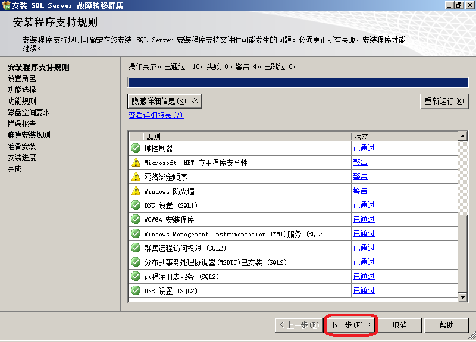Click the SQL Server setup title bar icon
Screen dimensions: 476x342
coord(6,5)
